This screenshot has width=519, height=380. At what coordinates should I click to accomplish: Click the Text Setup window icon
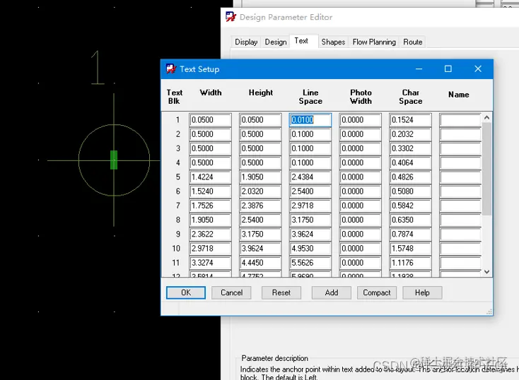click(x=171, y=69)
